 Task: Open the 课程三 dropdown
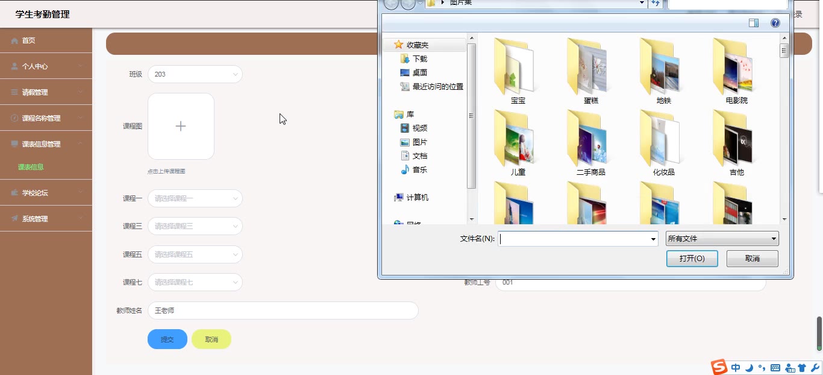tap(195, 226)
